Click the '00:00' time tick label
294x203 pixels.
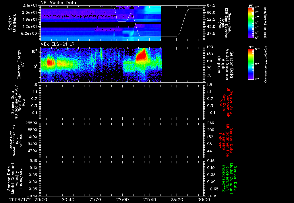pos(204,200)
